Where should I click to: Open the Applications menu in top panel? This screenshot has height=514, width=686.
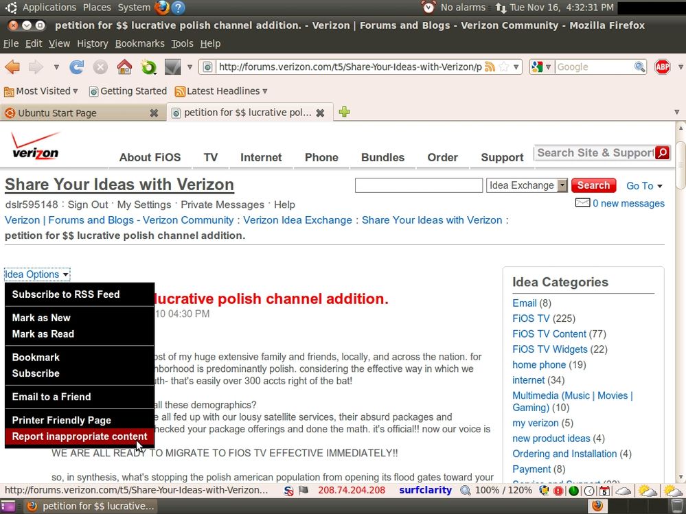click(x=49, y=8)
